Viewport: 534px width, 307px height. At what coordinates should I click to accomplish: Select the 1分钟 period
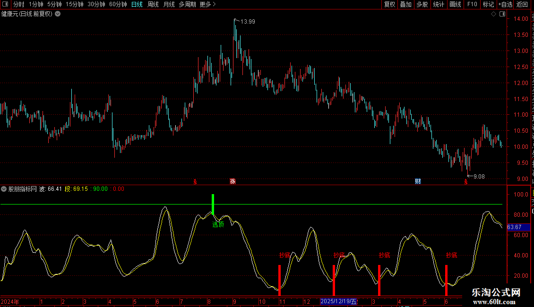36,4
